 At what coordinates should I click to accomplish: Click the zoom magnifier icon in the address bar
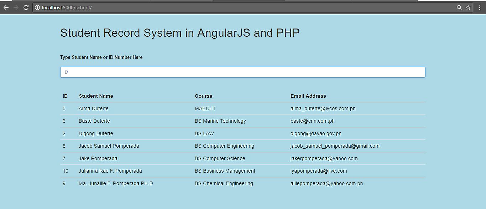click(459, 7)
